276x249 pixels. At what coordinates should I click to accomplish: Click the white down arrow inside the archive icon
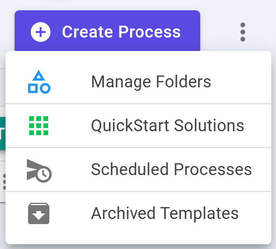coord(39,215)
